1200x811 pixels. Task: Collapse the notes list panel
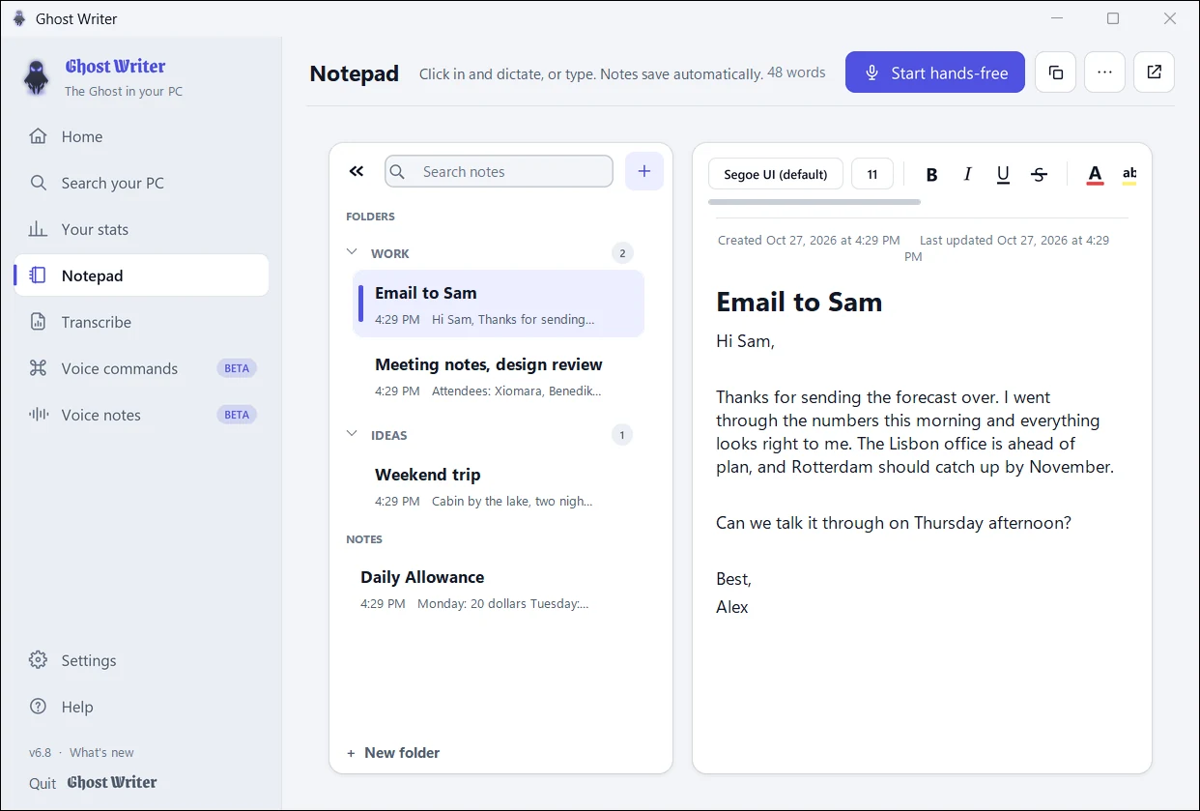click(357, 171)
